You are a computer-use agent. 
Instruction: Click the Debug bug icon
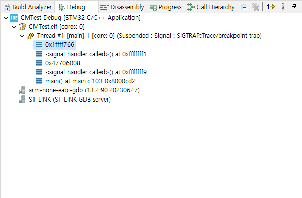click(61, 7)
